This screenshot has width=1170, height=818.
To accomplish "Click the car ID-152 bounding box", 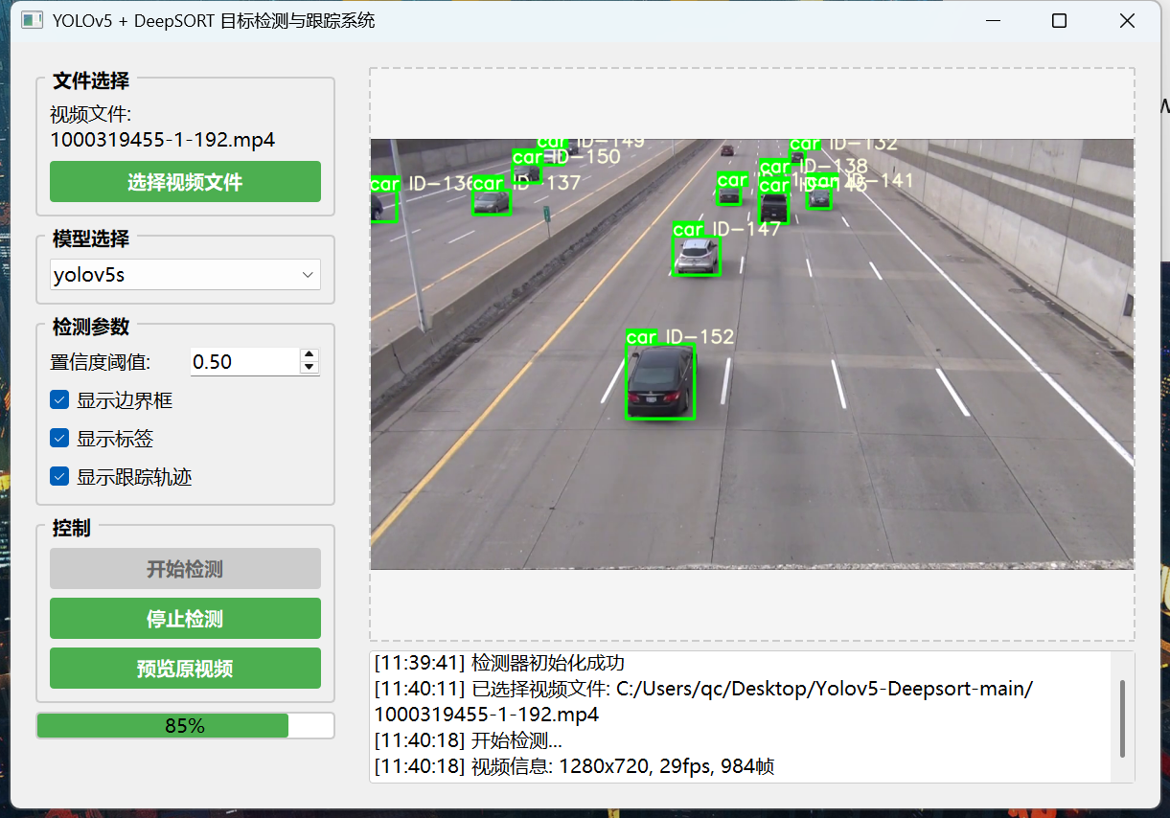I will (660, 382).
